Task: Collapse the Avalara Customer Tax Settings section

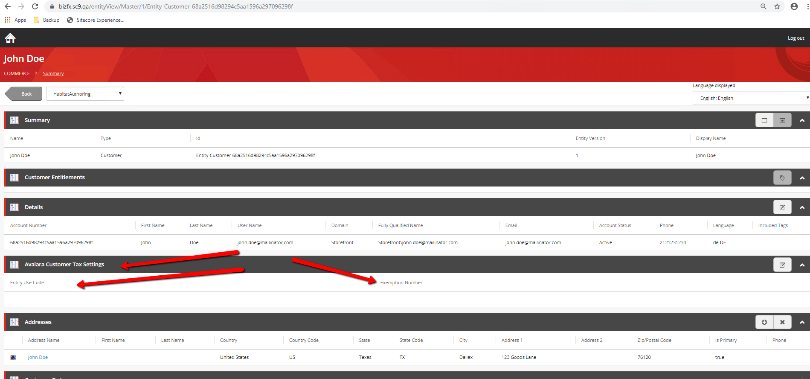Action: tap(802, 265)
